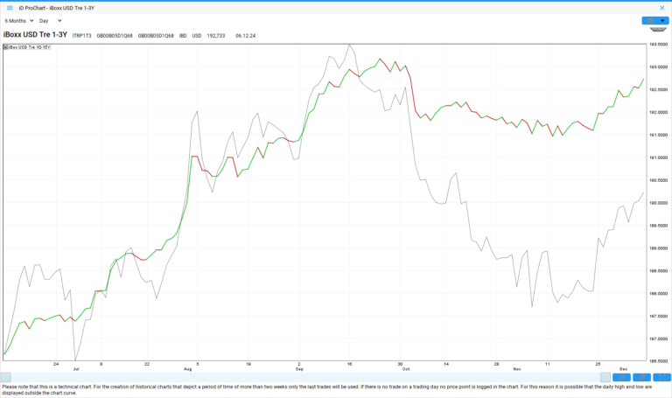Click the Sep month label on the time axis
The height and width of the screenshot is (398, 672).
[x=299, y=369]
